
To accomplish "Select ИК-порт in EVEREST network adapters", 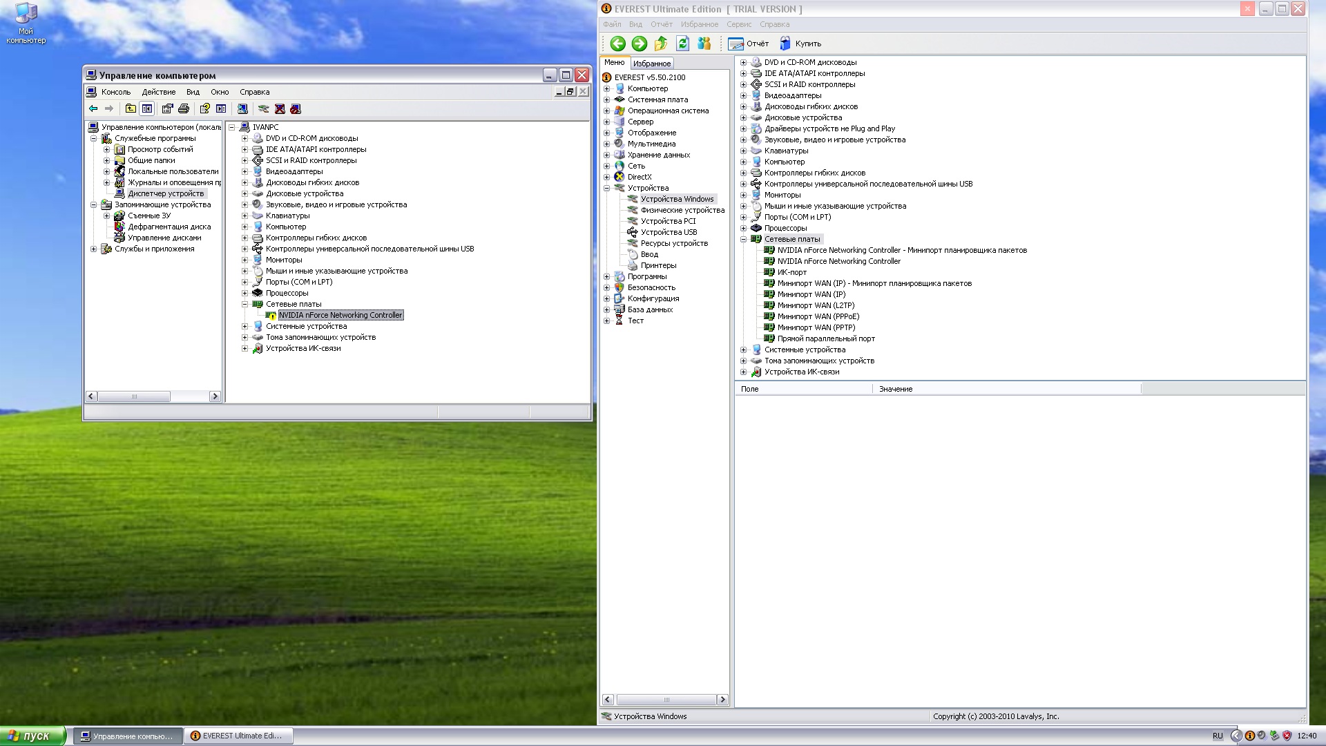I will pos(792,272).
